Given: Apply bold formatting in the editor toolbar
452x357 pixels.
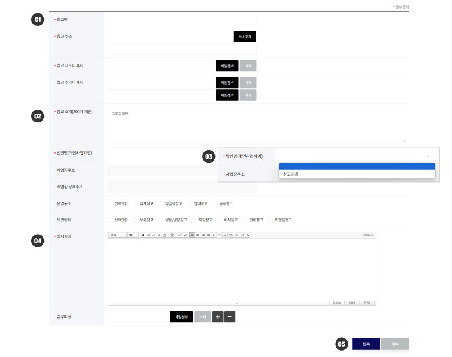Looking at the screenshot, I should [x=143, y=235].
